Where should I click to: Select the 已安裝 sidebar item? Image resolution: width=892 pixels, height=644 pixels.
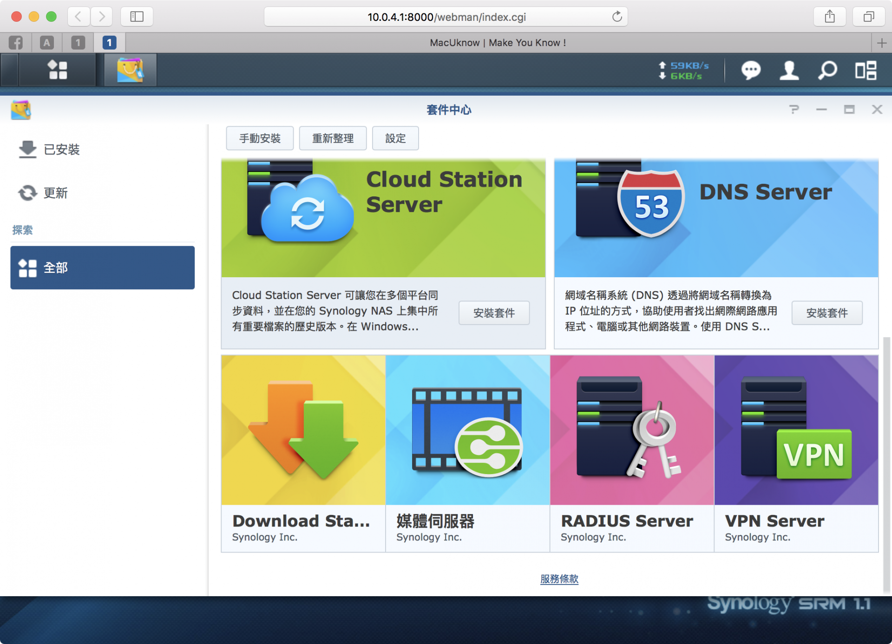[62, 150]
